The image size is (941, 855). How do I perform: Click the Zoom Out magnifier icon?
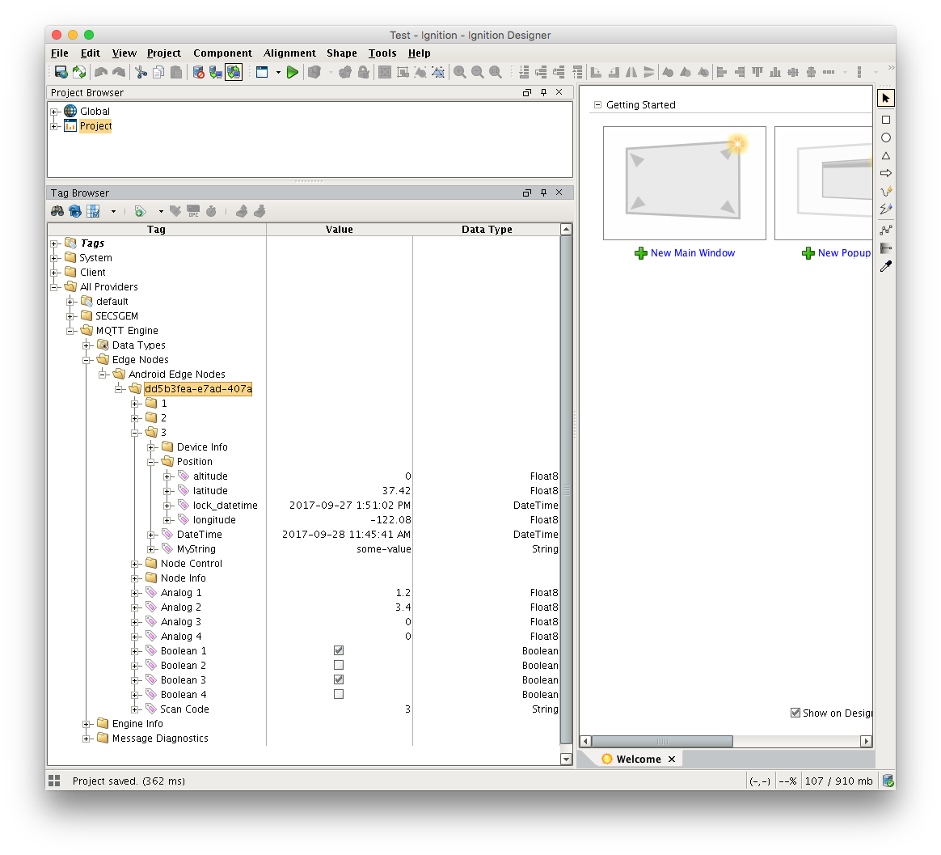coord(478,72)
